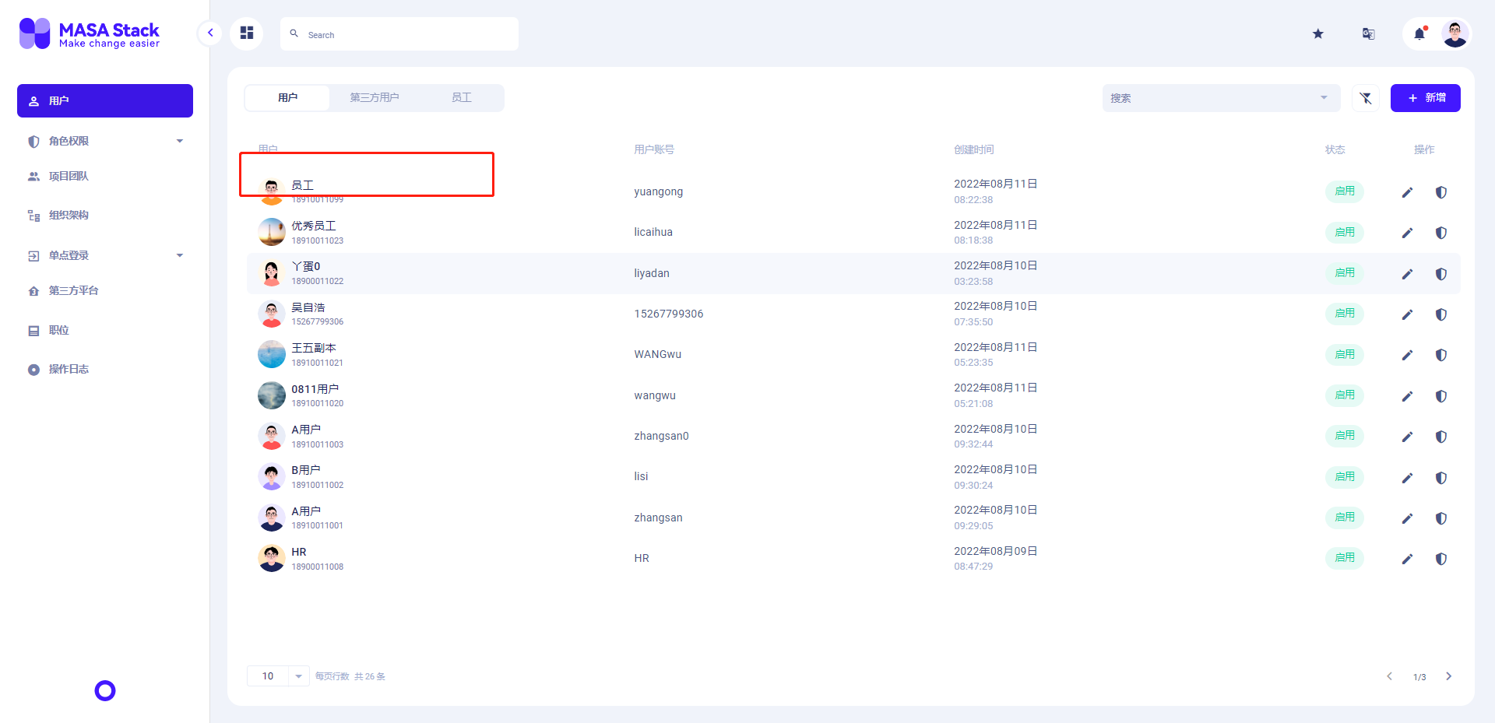Screen dimensions: 1495x723
Task: Open 组织架构 in the sidebar
Action: pyautogui.click(x=105, y=216)
